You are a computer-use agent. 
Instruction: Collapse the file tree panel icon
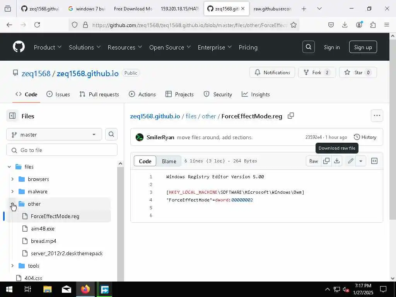pos(12,116)
